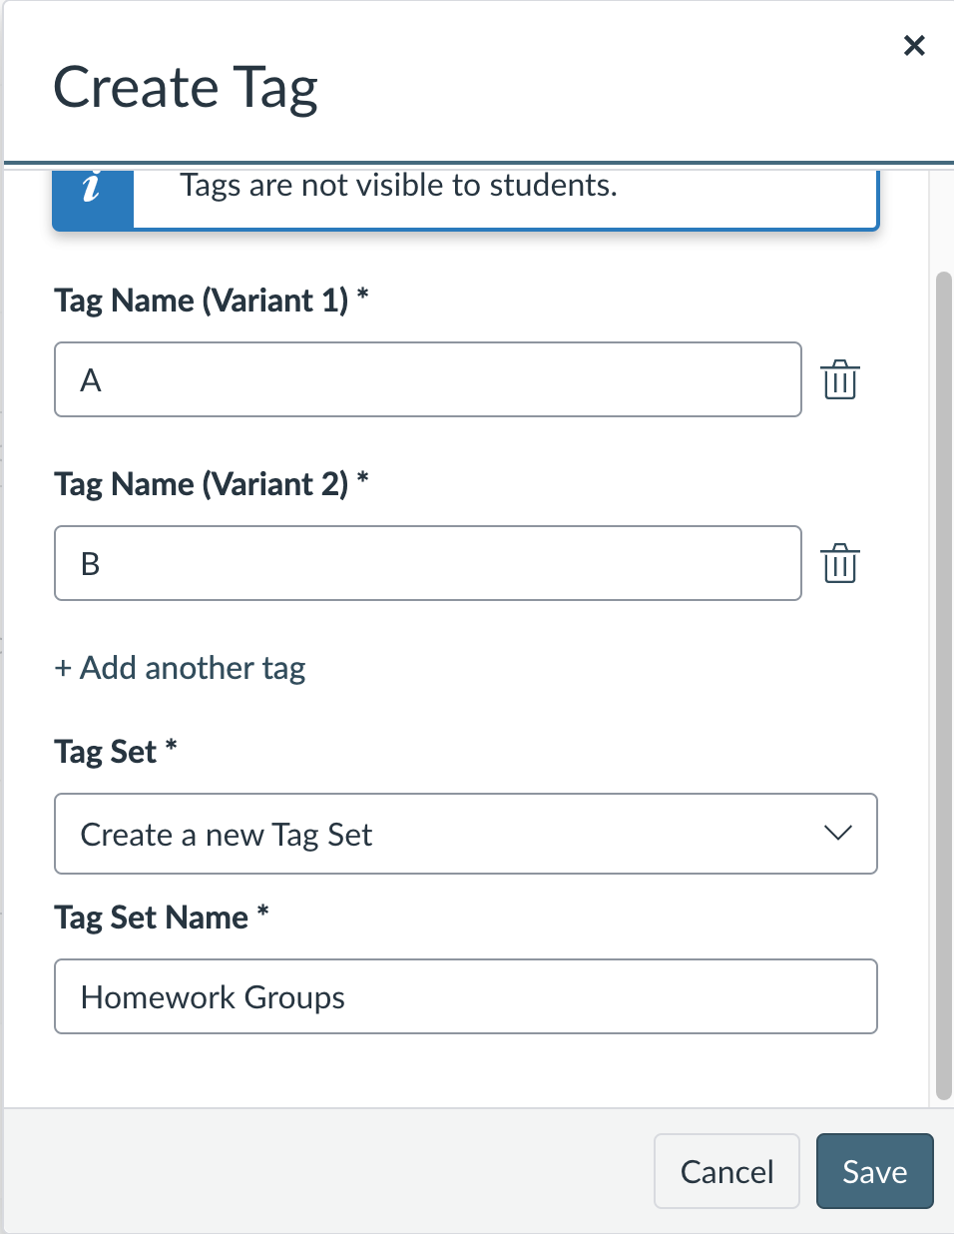Delete the Variant 1 tag with trash icon

click(840, 380)
